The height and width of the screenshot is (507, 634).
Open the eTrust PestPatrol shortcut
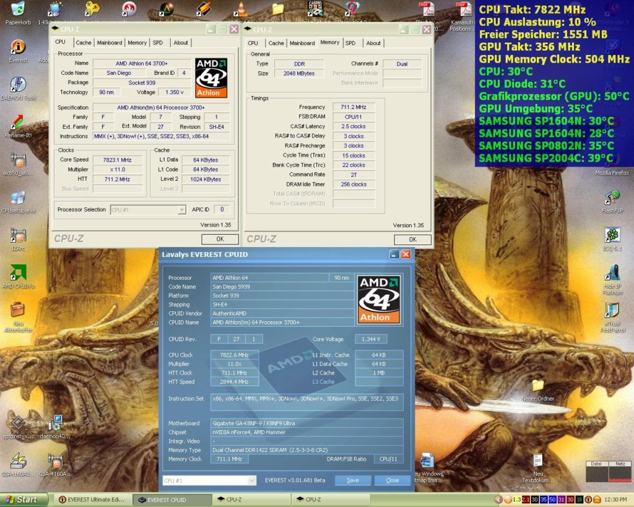click(x=612, y=311)
